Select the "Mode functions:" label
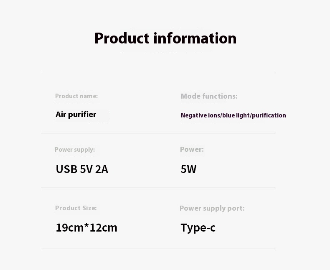Viewport: 330px width, 270px height. (209, 96)
